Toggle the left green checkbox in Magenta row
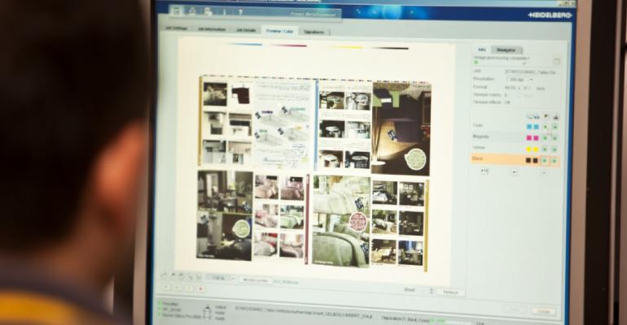 (x=545, y=138)
